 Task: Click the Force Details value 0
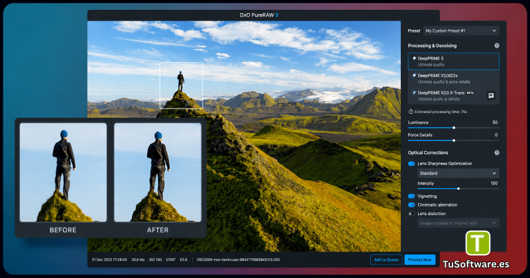[x=496, y=135]
